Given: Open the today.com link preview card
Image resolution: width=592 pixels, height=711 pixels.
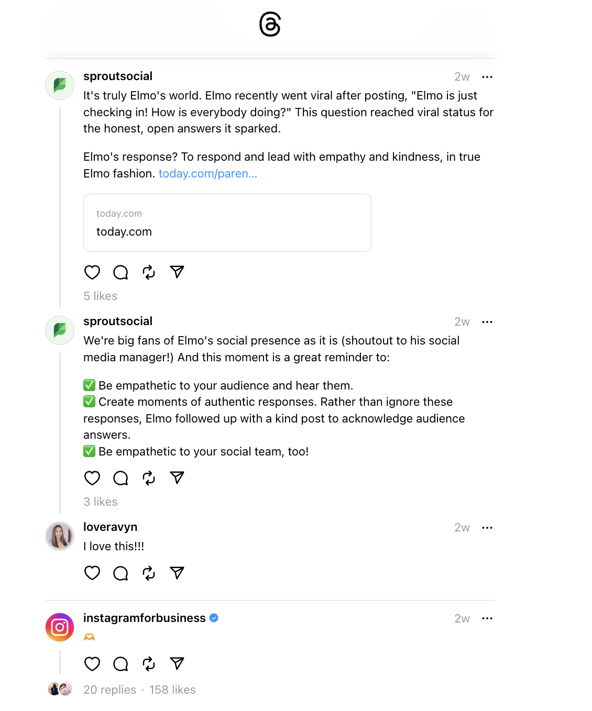Looking at the screenshot, I should pyautogui.click(x=227, y=223).
